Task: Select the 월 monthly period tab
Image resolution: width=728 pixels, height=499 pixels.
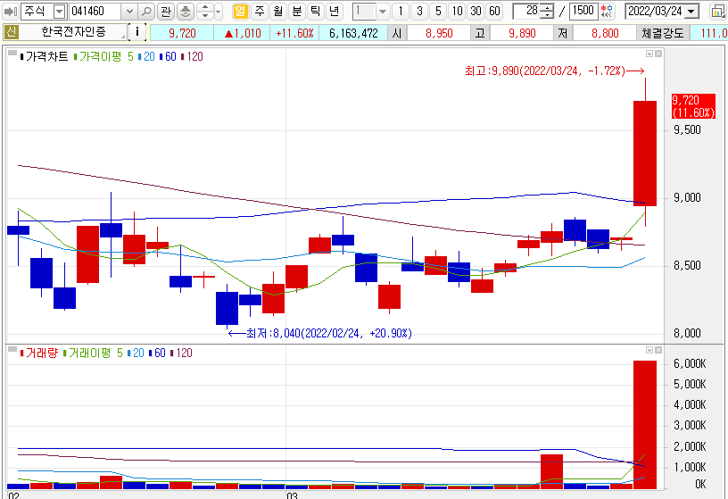Action: [278, 11]
